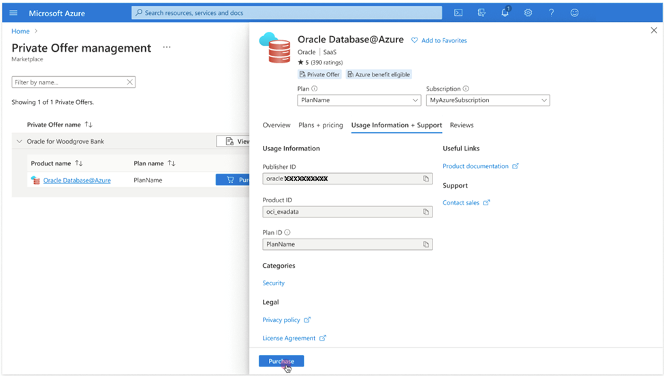Switch to the Overview tab
Image resolution: width=664 pixels, height=376 pixels.
[276, 125]
